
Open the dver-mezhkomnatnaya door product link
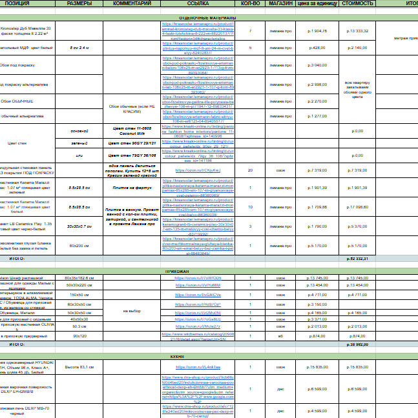(x=198, y=246)
